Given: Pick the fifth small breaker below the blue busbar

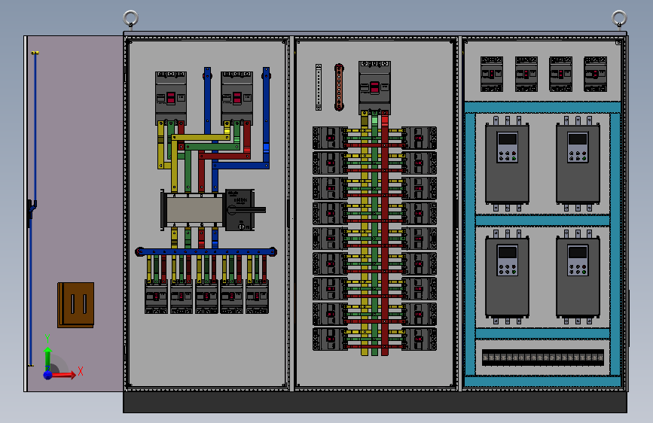Looking at the screenshot, I should click(257, 297).
